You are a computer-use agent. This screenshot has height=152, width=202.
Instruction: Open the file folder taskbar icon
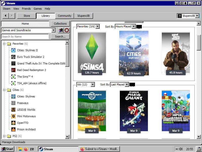pyautogui.click(x=20, y=149)
